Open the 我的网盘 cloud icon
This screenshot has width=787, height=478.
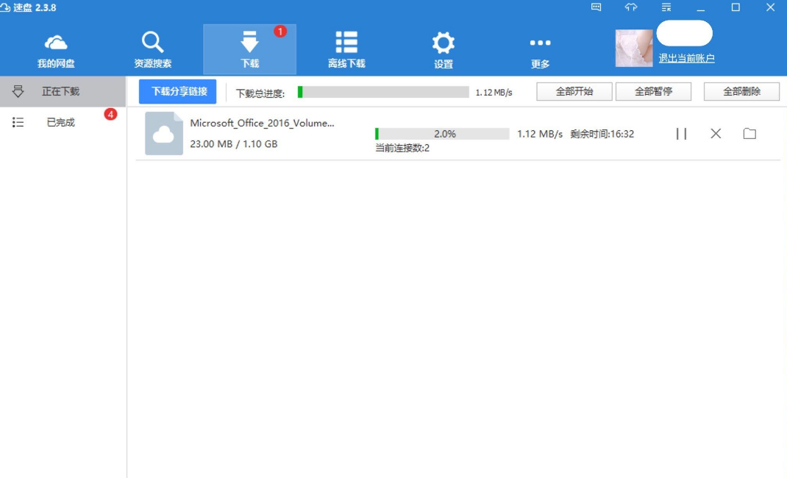coord(56,43)
